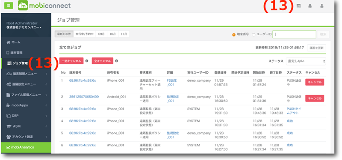Open device 68:96:7b:4c:92:6c in row 5
342x160 pixels.
point(83,133)
